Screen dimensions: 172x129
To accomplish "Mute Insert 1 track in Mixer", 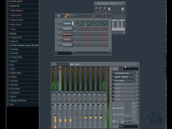I will [60, 97].
